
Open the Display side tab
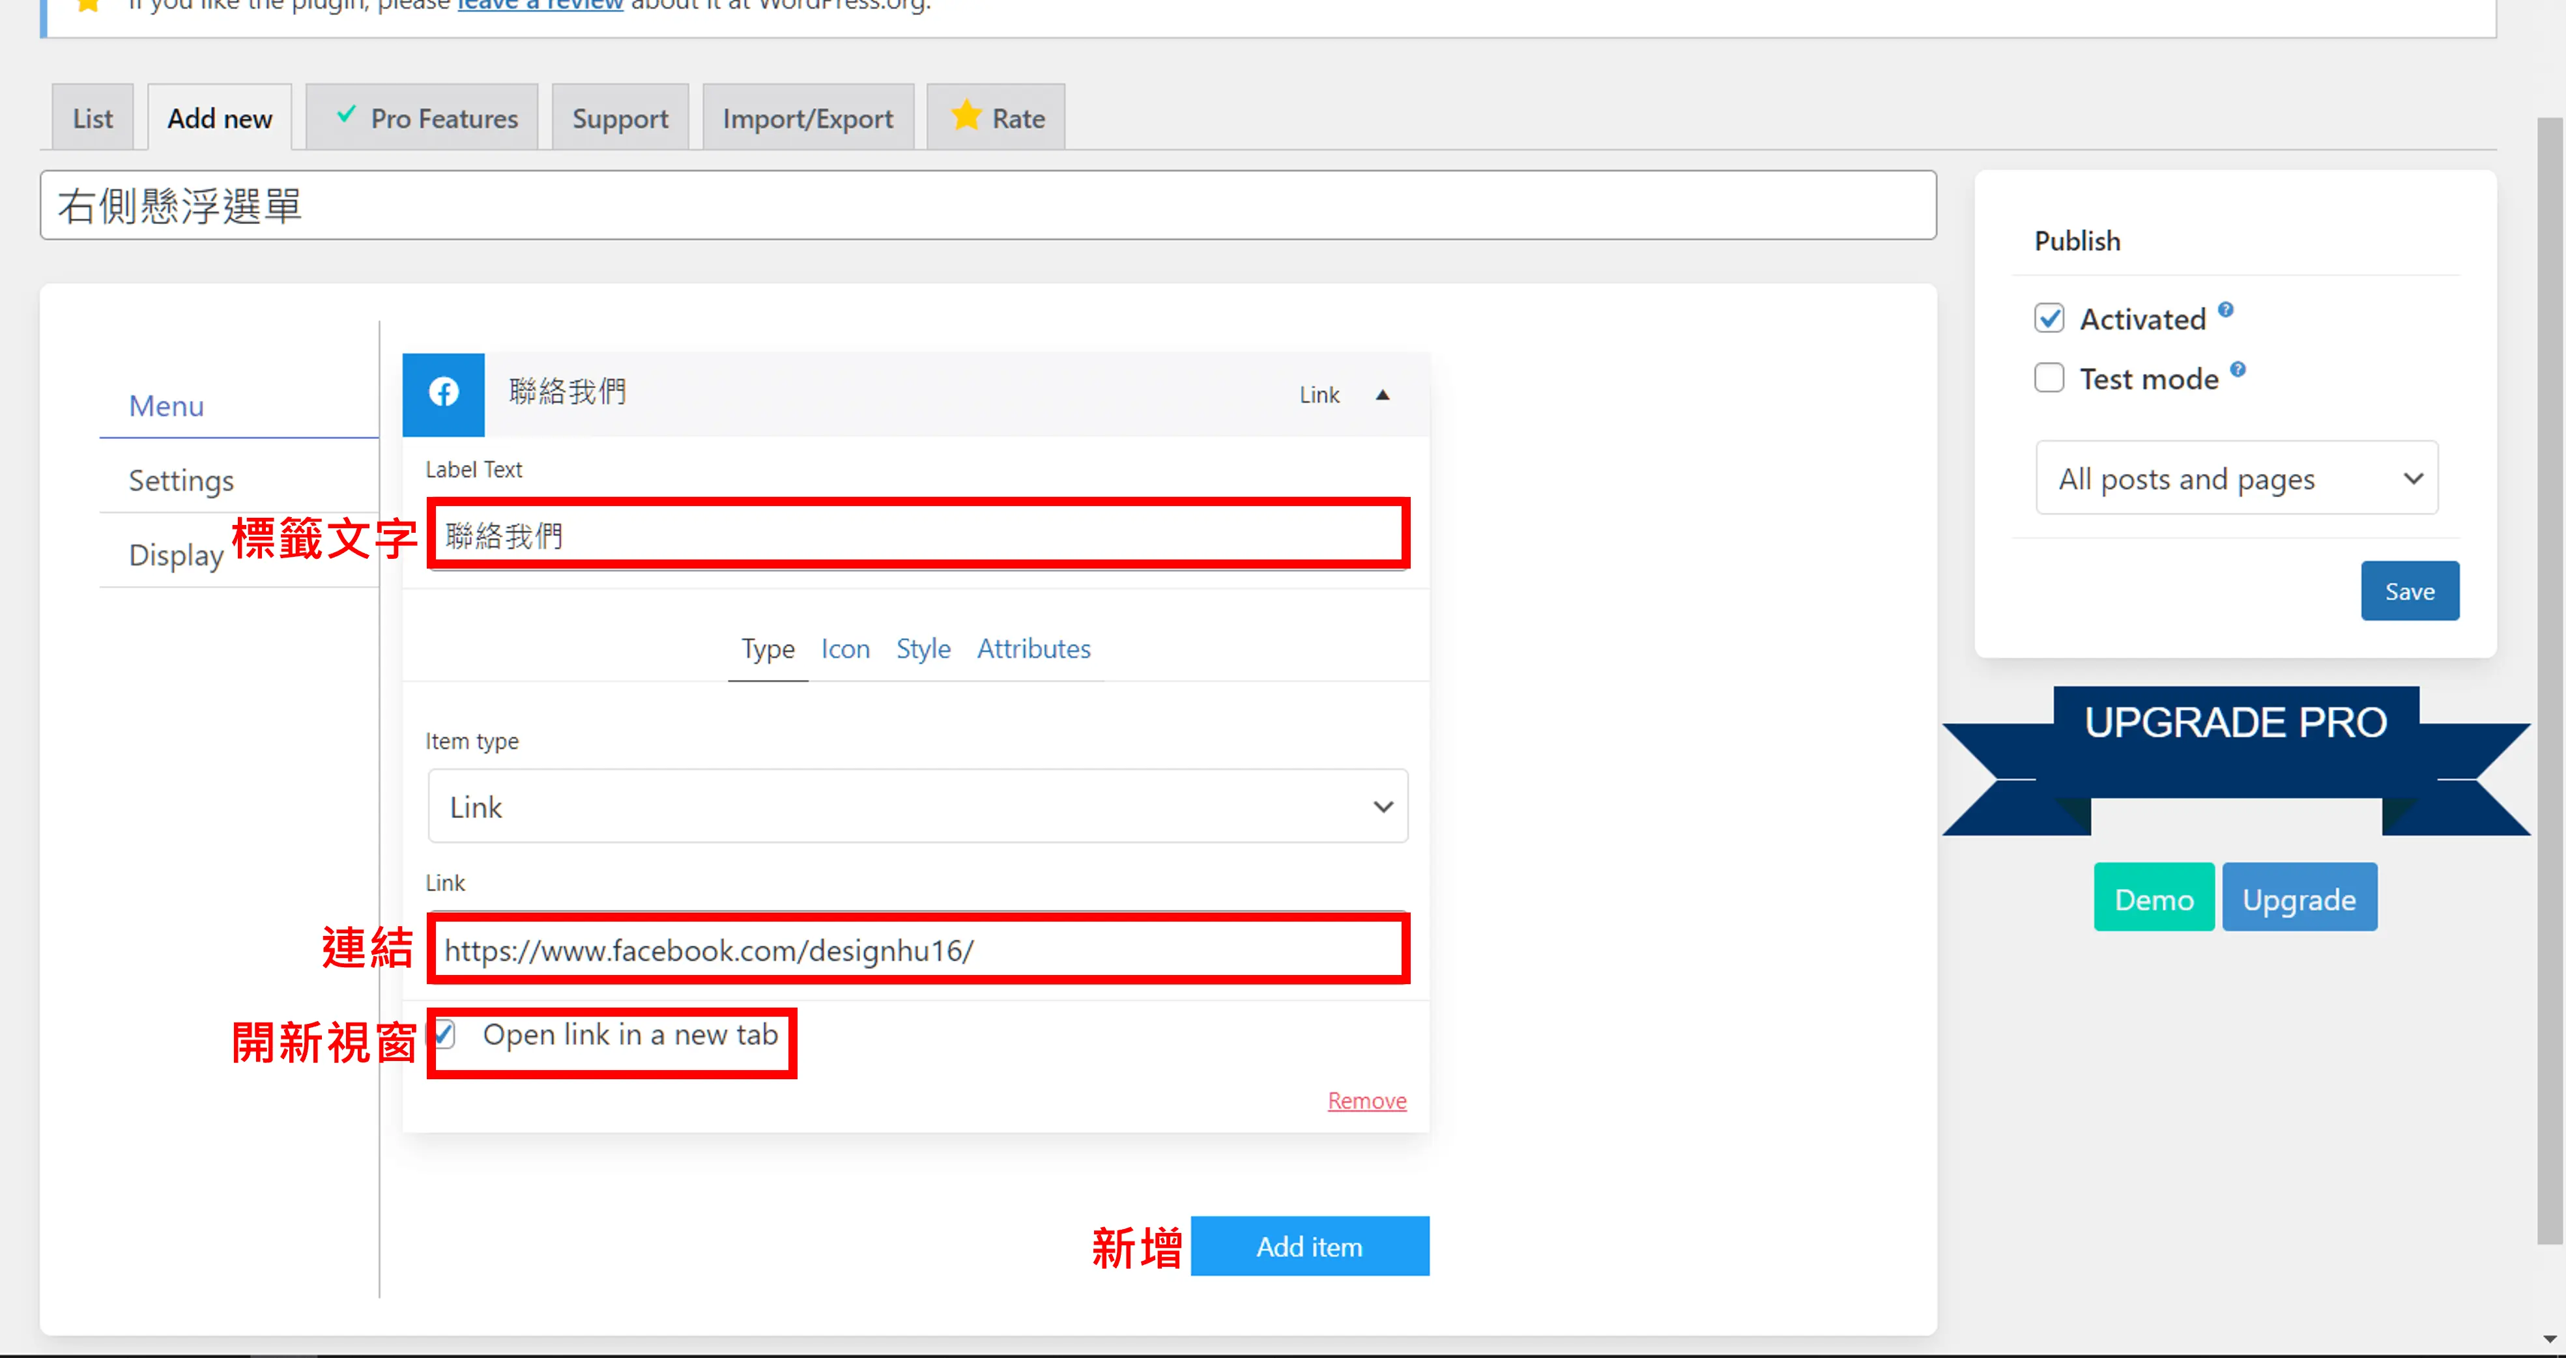[177, 554]
